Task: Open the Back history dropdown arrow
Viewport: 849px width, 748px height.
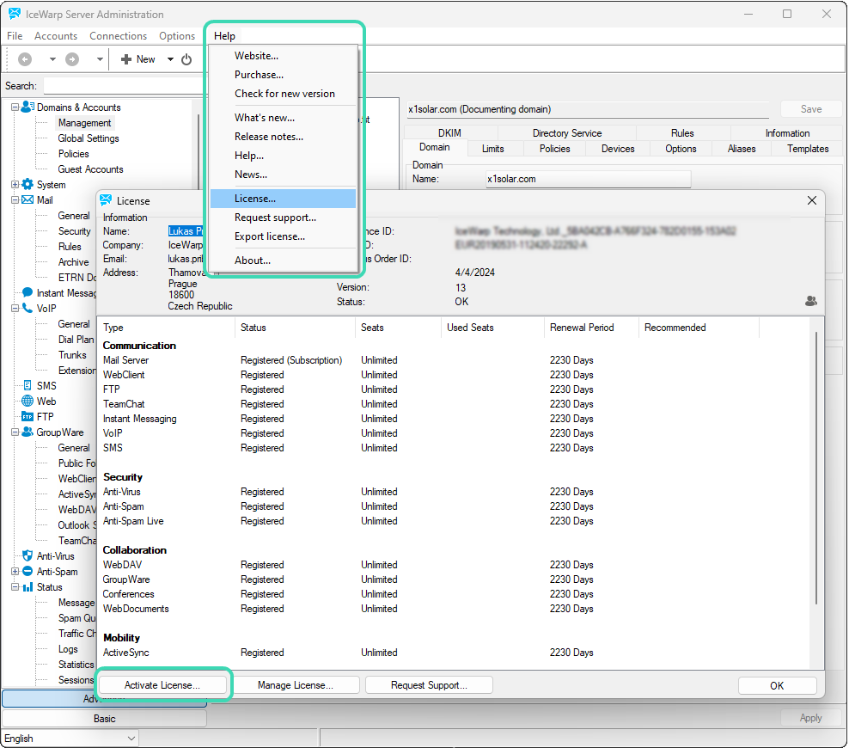Action: 52,59
